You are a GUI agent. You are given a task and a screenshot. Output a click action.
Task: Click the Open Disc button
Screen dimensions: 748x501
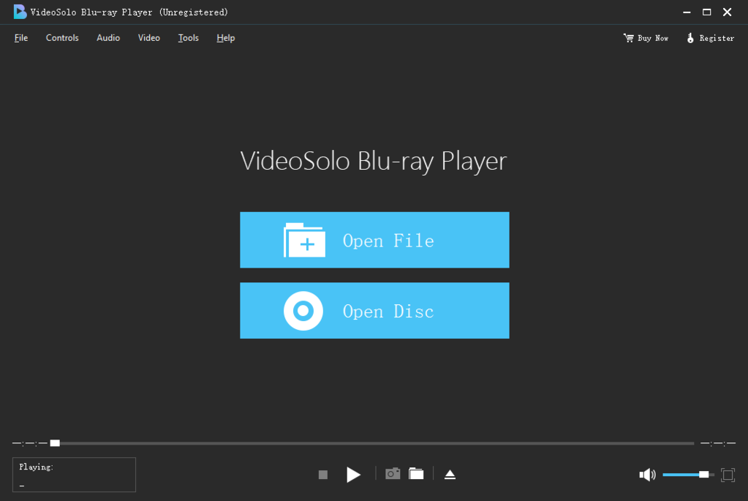click(374, 311)
